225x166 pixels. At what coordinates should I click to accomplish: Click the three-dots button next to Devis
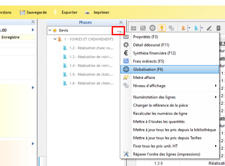119,30
